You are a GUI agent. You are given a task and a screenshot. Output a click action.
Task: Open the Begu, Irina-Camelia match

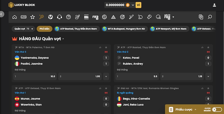(136, 99)
